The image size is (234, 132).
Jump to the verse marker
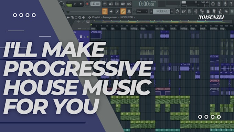coord(103,29)
